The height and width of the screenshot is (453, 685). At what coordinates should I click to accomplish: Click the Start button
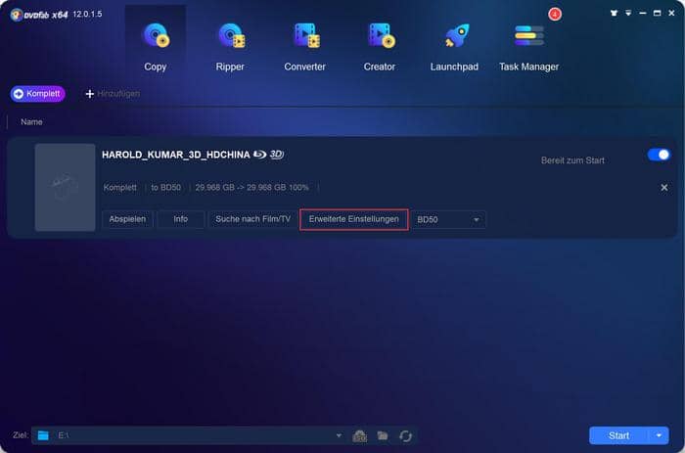pos(618,435)
